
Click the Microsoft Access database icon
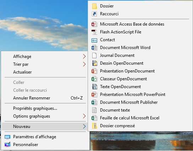(94, 24)
